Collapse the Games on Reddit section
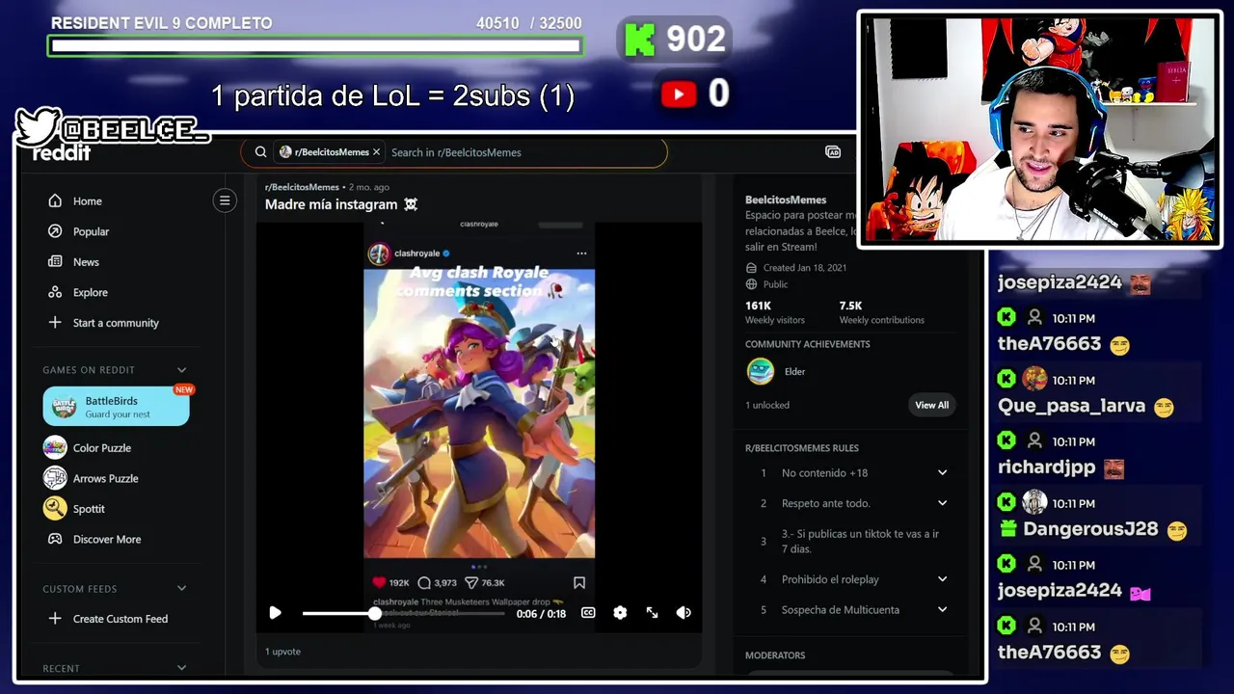Screen dimensions: 1234x694 click(181, 370)
